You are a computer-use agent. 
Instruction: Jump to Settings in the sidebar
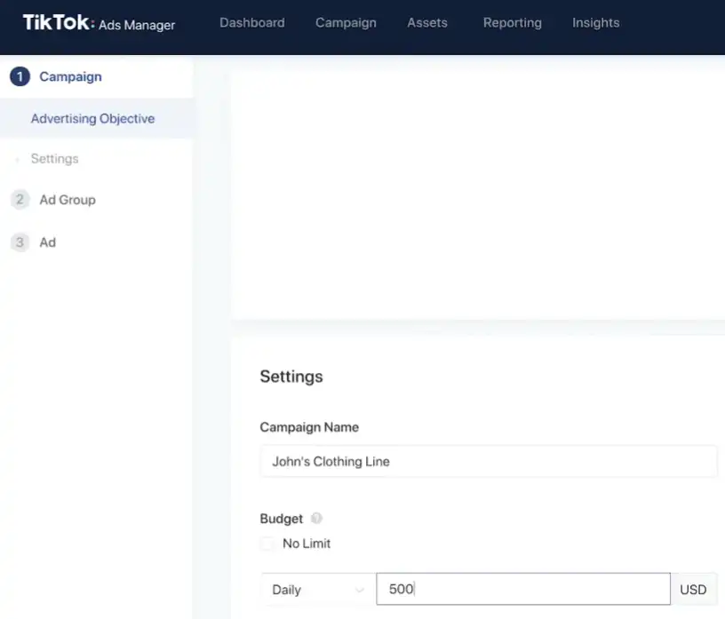click(54, 159)
